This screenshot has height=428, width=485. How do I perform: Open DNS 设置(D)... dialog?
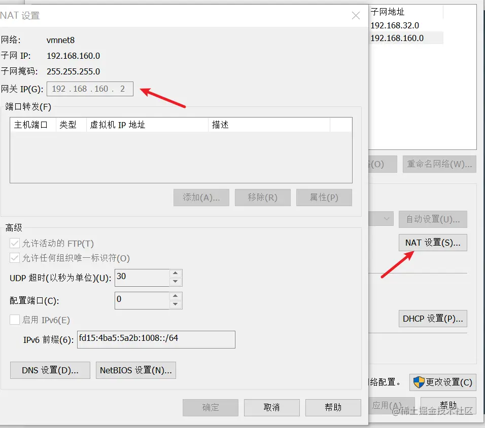click(50, 370)
